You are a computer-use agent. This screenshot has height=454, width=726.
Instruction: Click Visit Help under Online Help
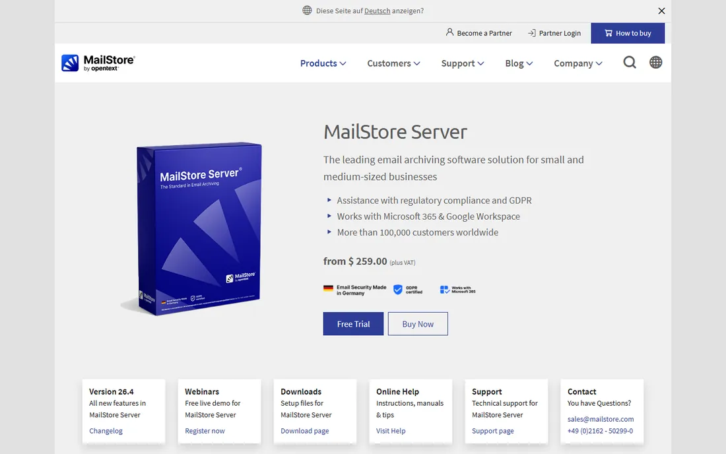click(390, 430)
